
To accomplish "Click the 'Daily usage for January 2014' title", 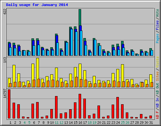I will tap(37, 5).
